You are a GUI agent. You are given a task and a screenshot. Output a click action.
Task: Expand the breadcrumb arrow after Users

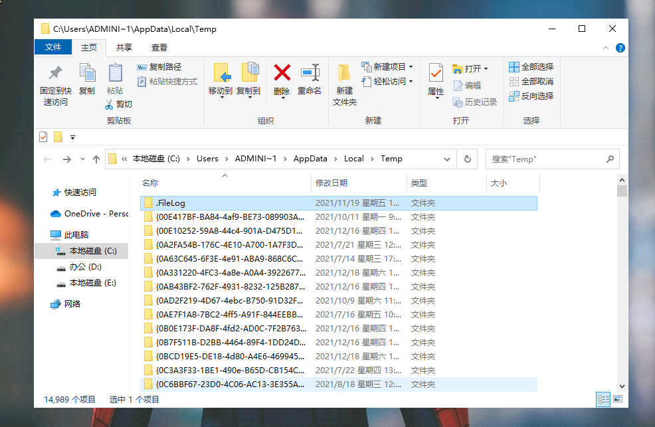tap(227, 159)
